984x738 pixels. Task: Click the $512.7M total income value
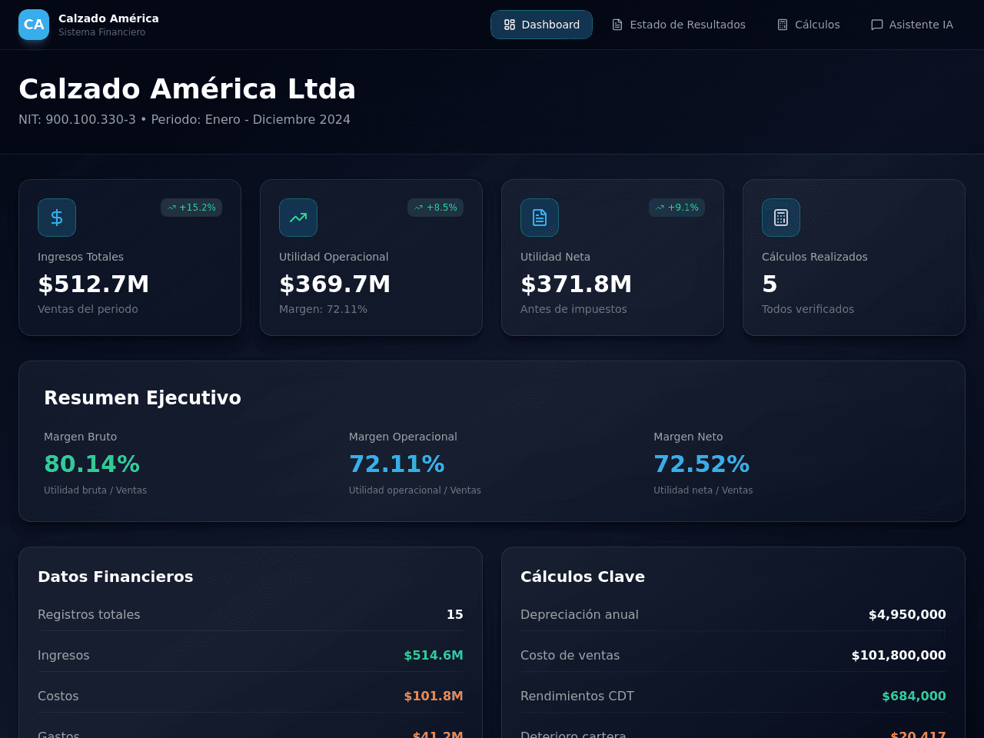click(x=94, y=284)
